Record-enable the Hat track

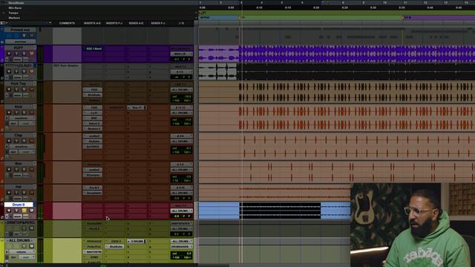click(9, 193)
